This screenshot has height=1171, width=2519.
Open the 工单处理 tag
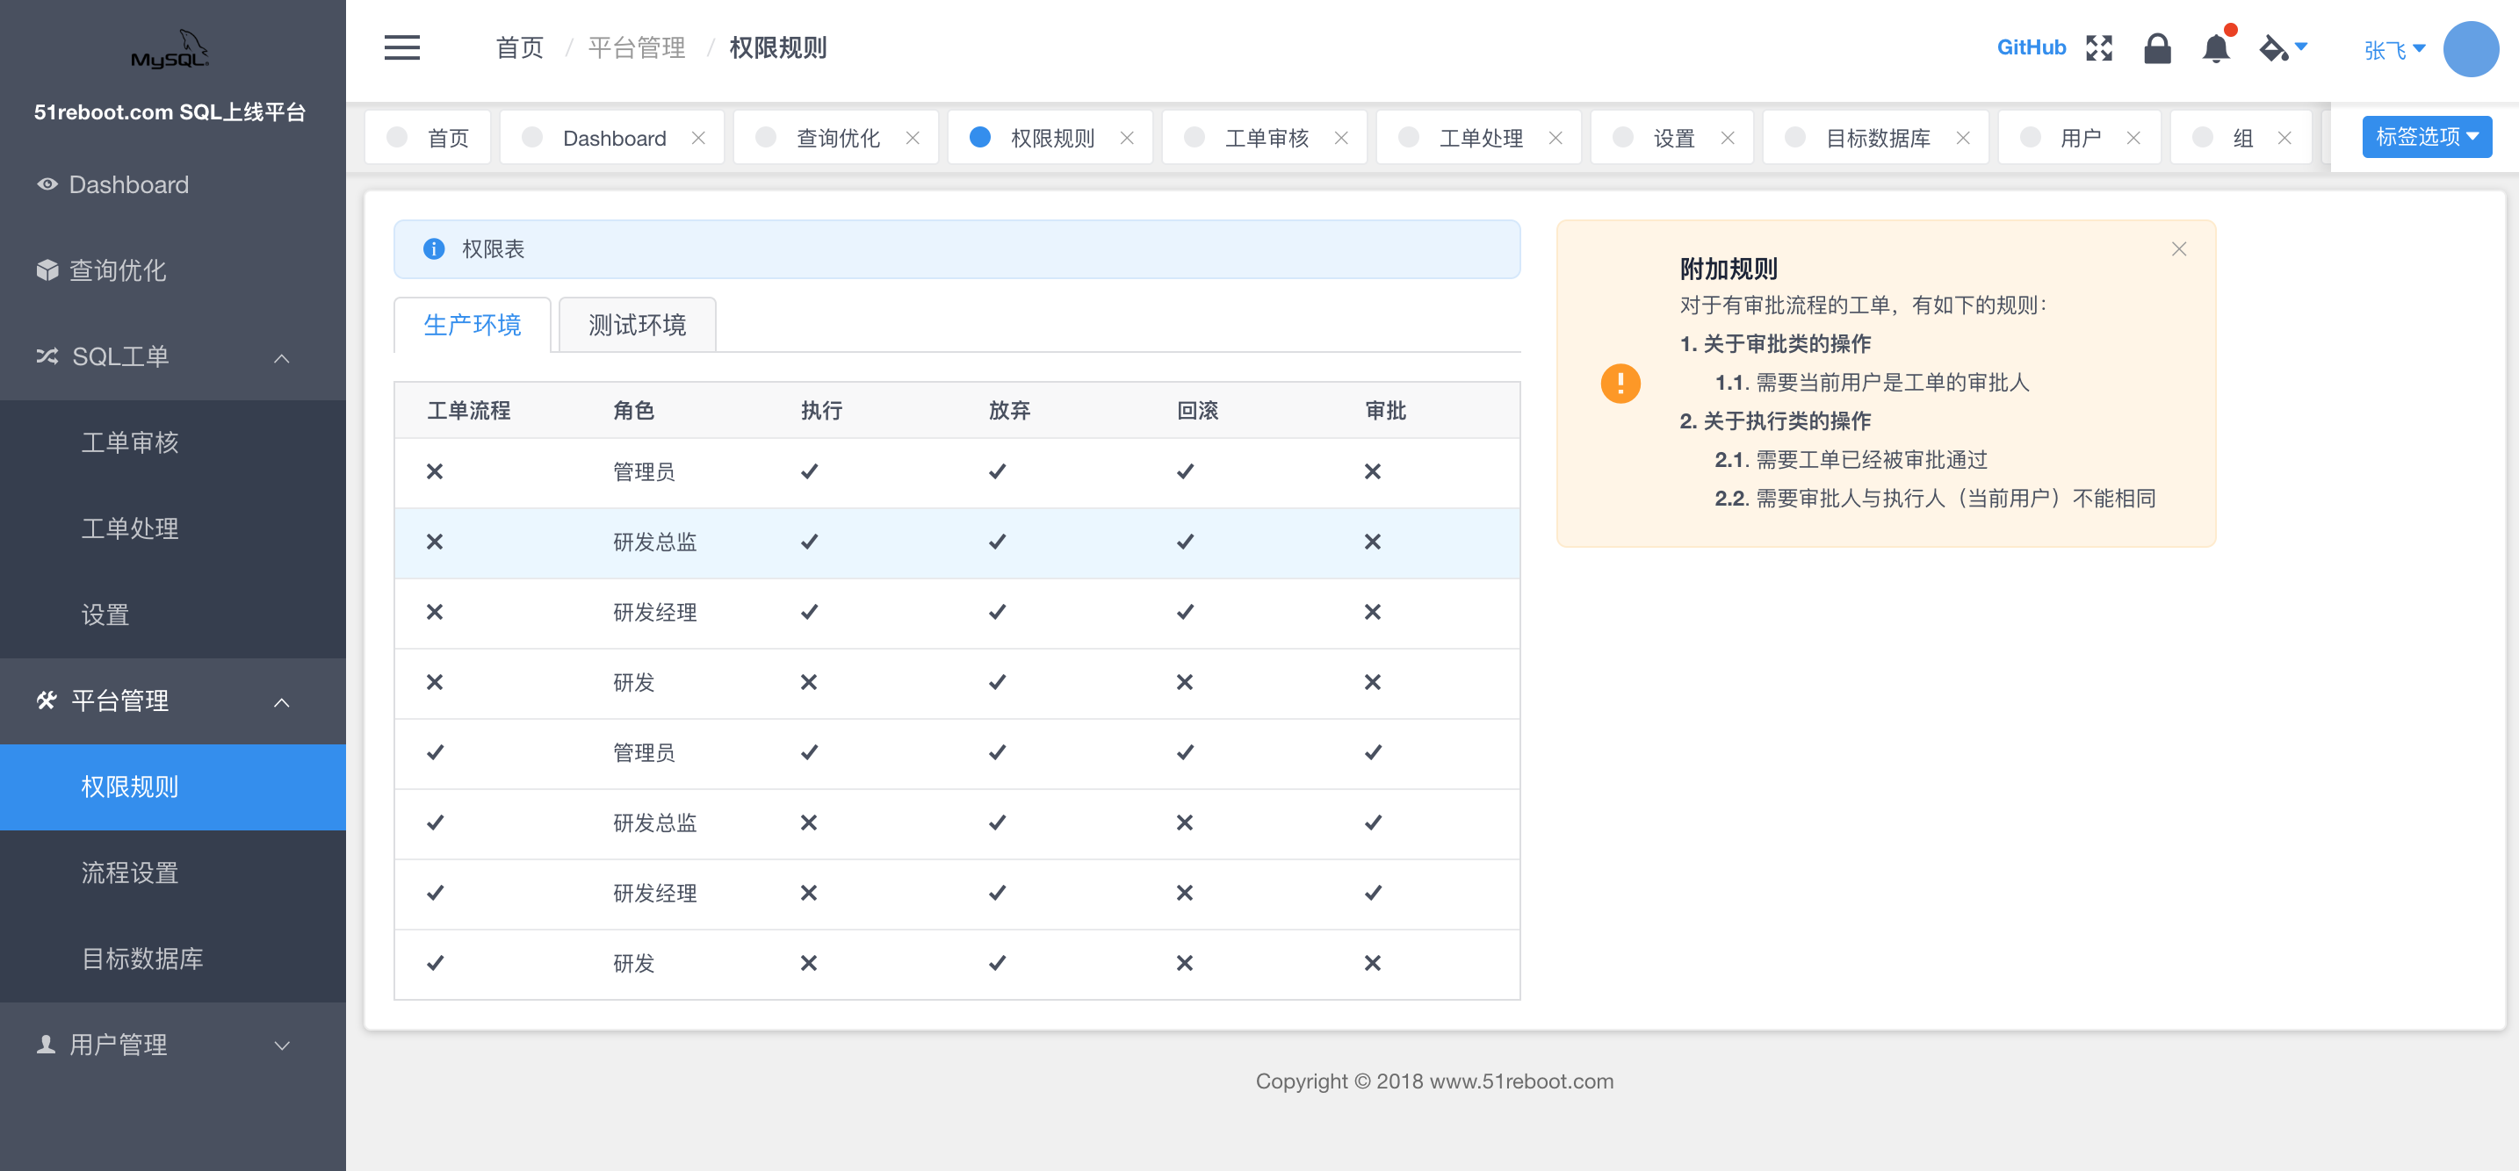click(1480, 138)
